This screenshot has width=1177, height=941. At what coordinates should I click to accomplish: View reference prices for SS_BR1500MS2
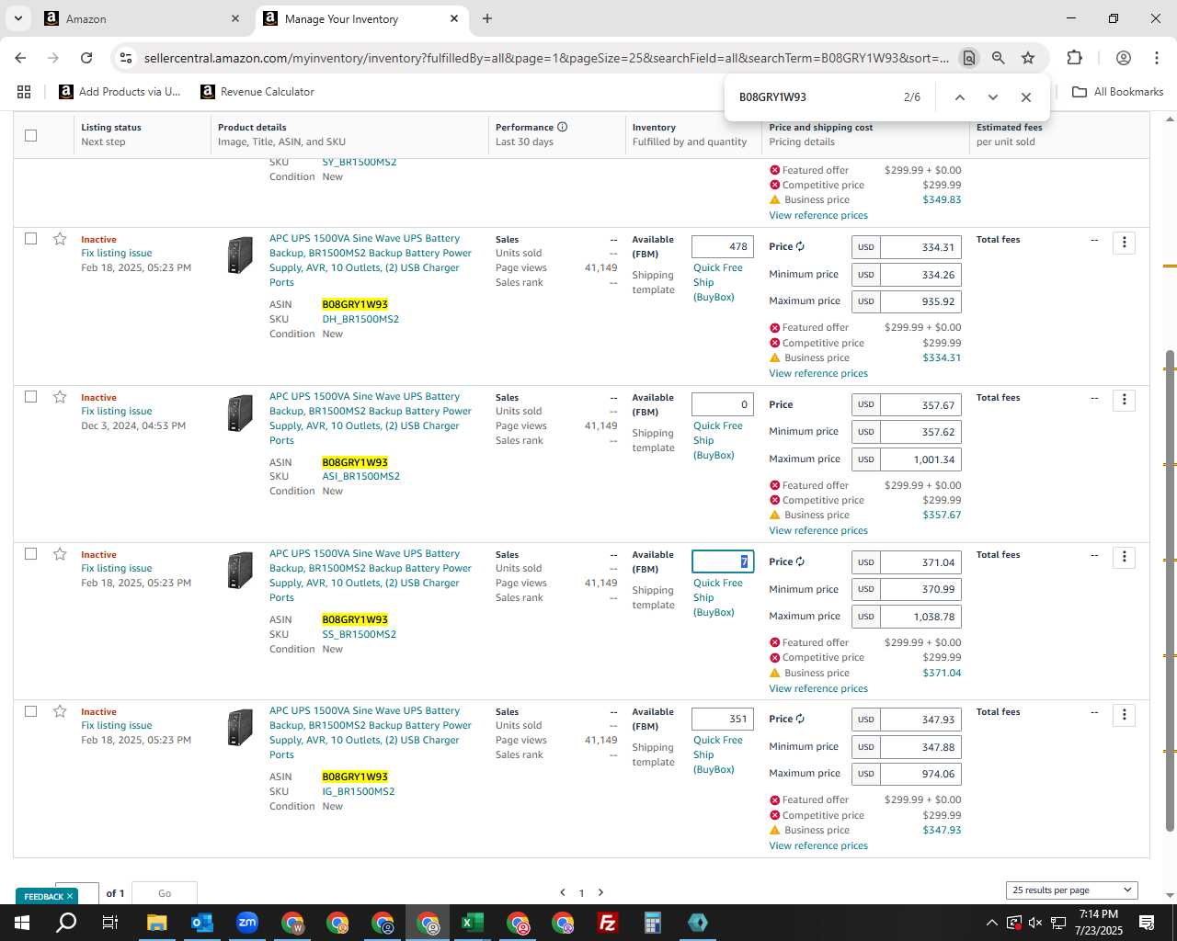click(818, 688)
